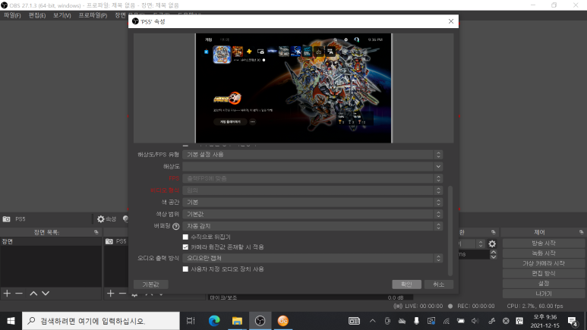
Task: Pop out the 제어 dock
Action: tap(581, 232)
